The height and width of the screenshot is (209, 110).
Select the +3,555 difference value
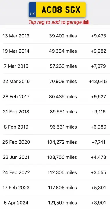pyautogui.click(x=98, y=172)
